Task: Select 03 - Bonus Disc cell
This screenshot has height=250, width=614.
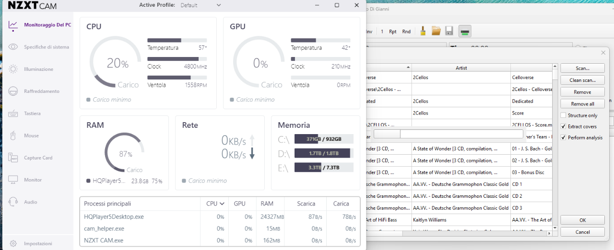Action: point(532,172)
